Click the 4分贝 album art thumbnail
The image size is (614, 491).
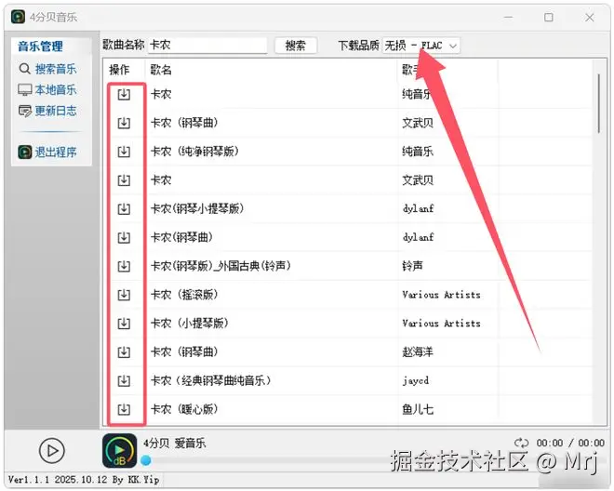pos(119,451)
